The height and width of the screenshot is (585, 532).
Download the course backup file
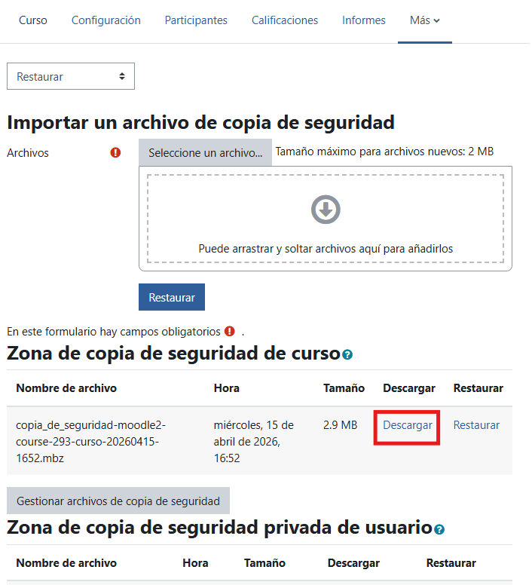tap(407, 425)
